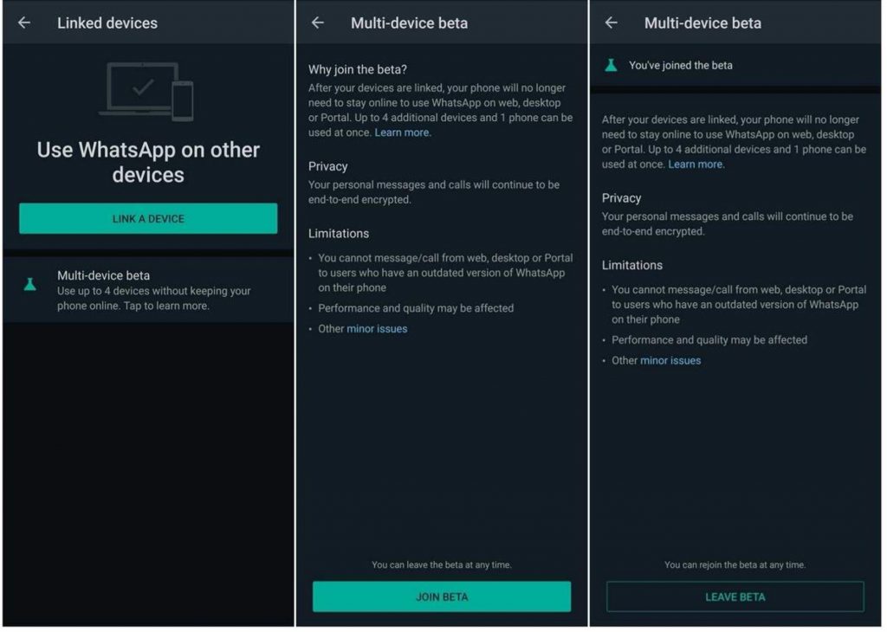Tap the 'You've joined the beta' banner text
The width and height of the screenshot is (887, 632).
click(x=681, y=66)
